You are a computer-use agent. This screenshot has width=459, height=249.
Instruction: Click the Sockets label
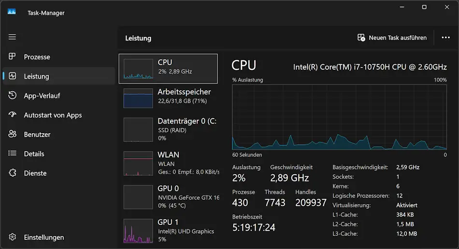(343, 177)
